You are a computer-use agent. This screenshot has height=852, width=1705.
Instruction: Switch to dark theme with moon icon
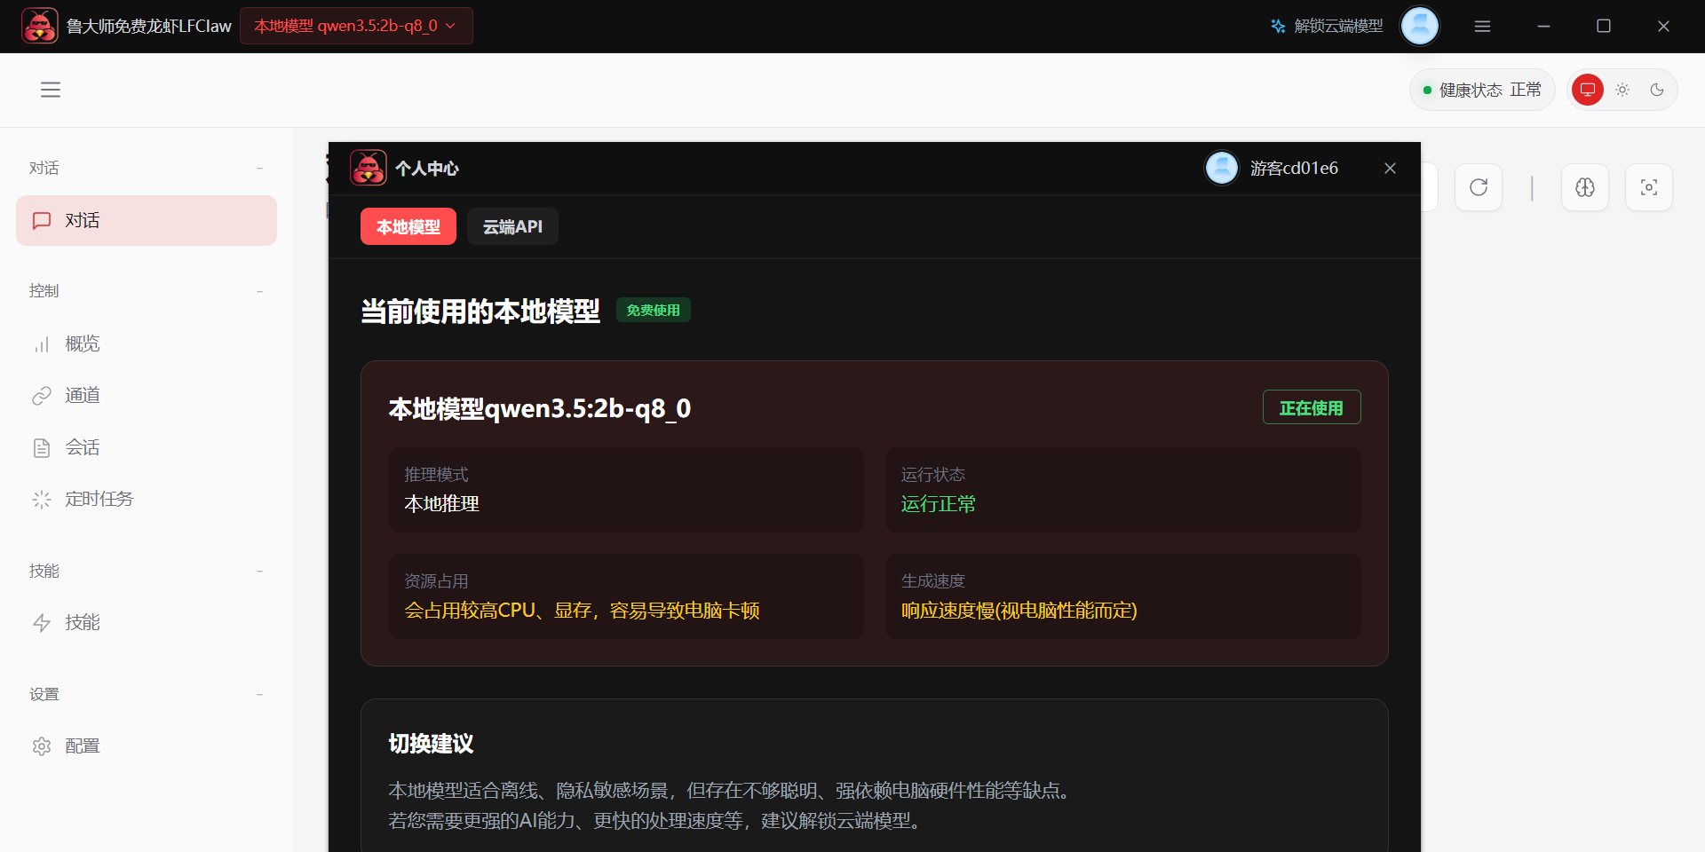point(1659,89)
